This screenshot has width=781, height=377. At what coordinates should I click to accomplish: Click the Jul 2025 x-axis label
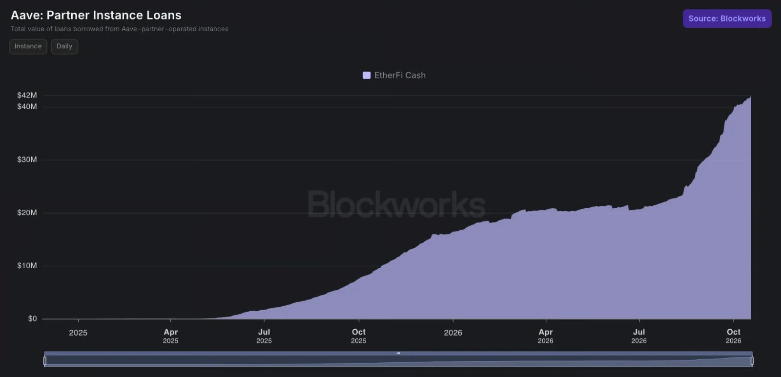(264, 336)
